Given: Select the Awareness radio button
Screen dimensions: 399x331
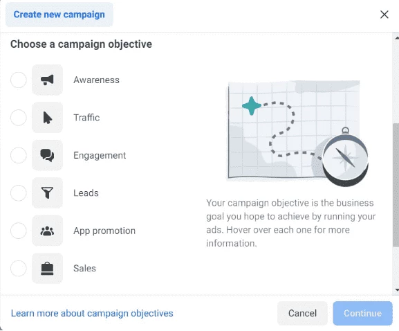Looking at the screenshot, I should (18, 80).
